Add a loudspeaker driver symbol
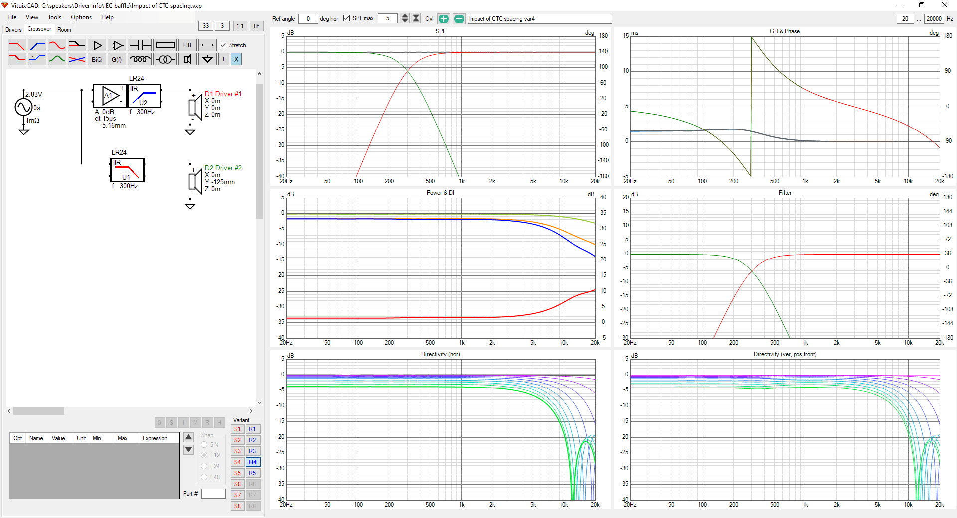The height and width of the screenshot is (518, 957). click(187, 59)
